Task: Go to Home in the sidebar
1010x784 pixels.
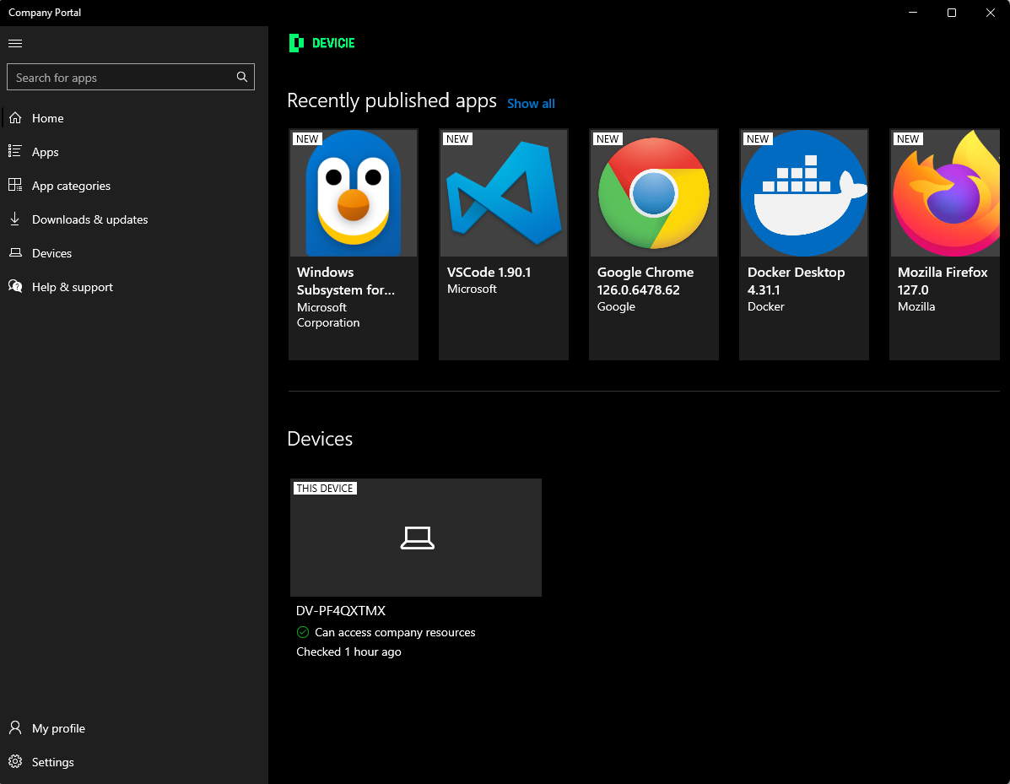Action: pyautogui.click(x=134, y=118)
